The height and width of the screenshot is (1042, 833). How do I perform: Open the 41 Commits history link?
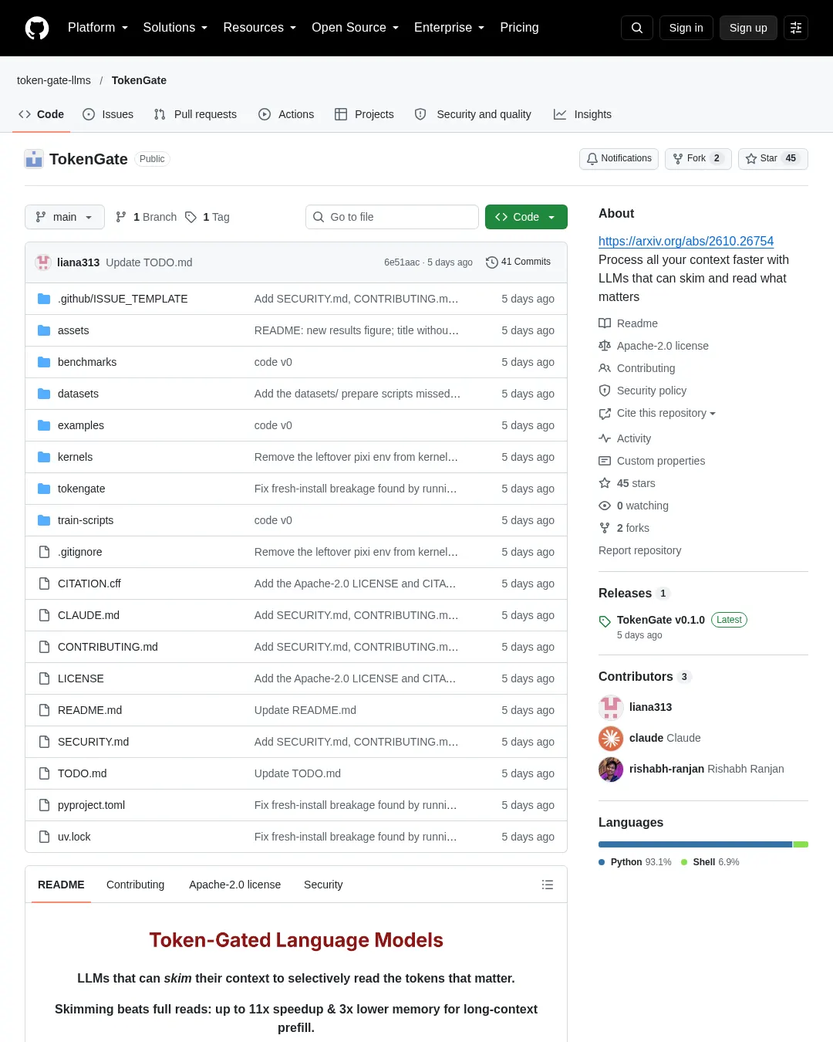[x=518, y=262]
